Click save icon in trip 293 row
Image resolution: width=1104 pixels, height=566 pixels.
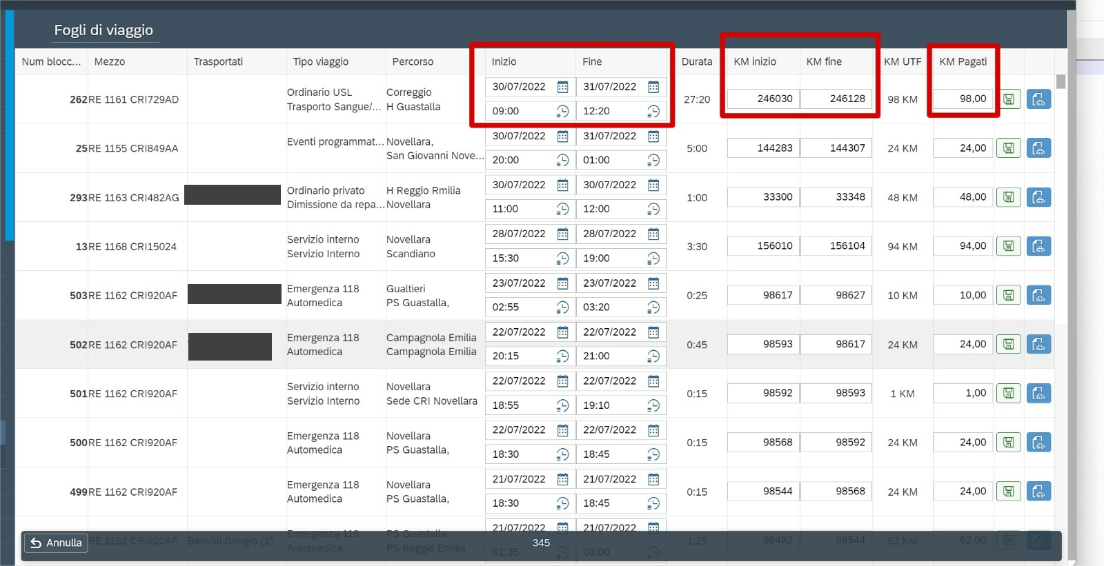click(1008, 197)
